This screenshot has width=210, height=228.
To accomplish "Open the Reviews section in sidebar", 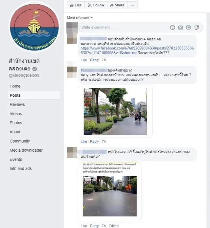I will pos(17,104).
